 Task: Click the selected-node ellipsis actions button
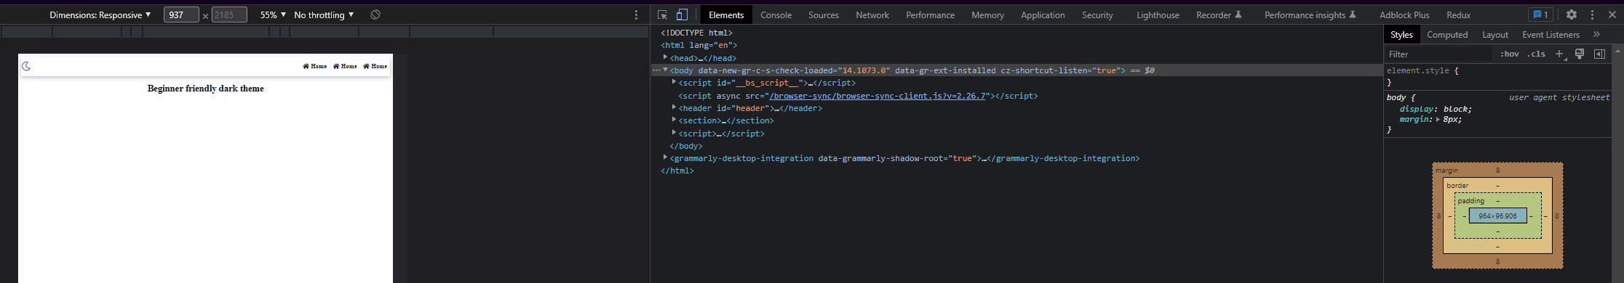(656, 70)
